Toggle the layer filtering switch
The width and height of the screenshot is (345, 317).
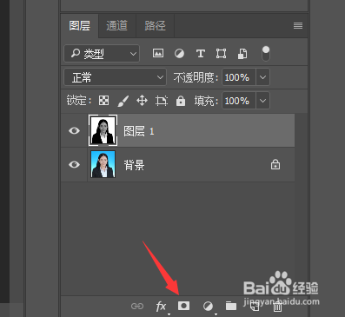pyautogui.click(x=266, y=54)
